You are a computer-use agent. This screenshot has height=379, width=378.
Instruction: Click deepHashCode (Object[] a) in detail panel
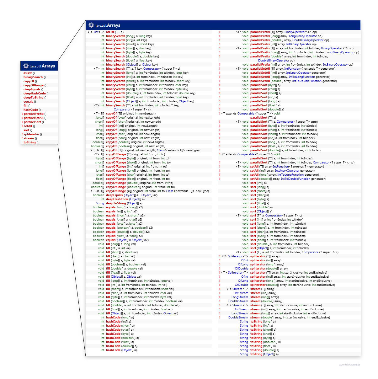[125, 199]
